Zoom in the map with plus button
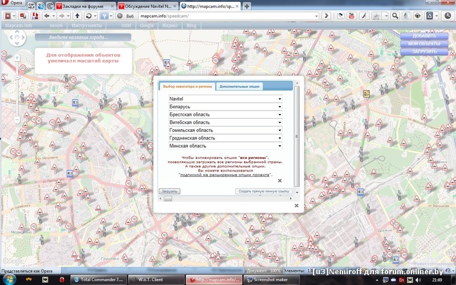 [17, 58]
